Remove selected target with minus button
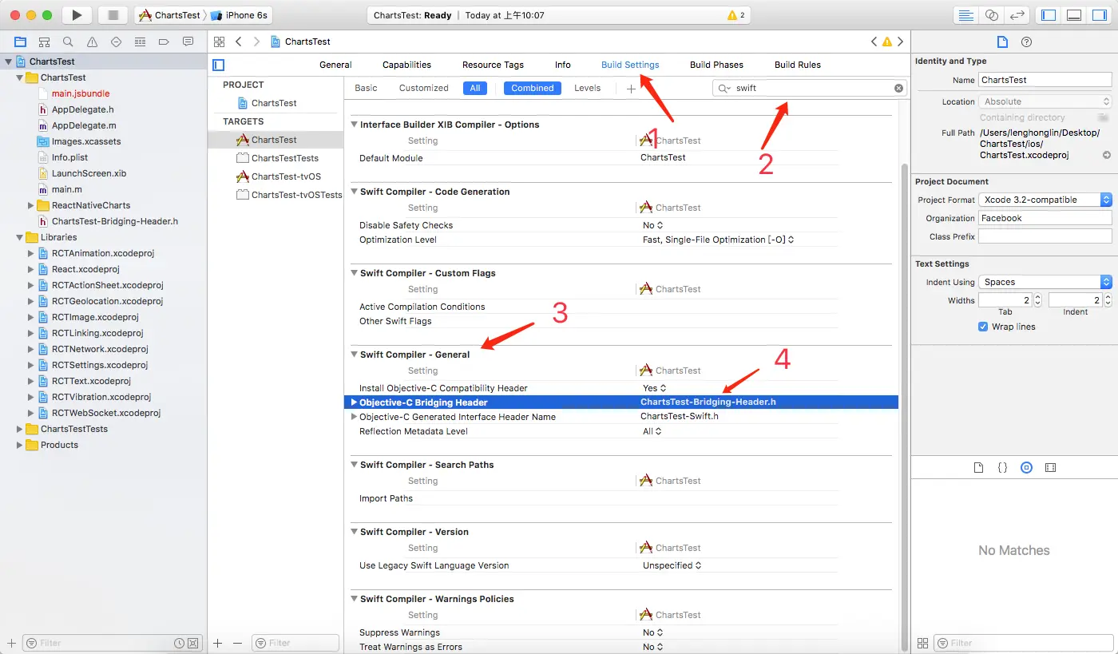1118x654 pixels. tap(237, 643)
